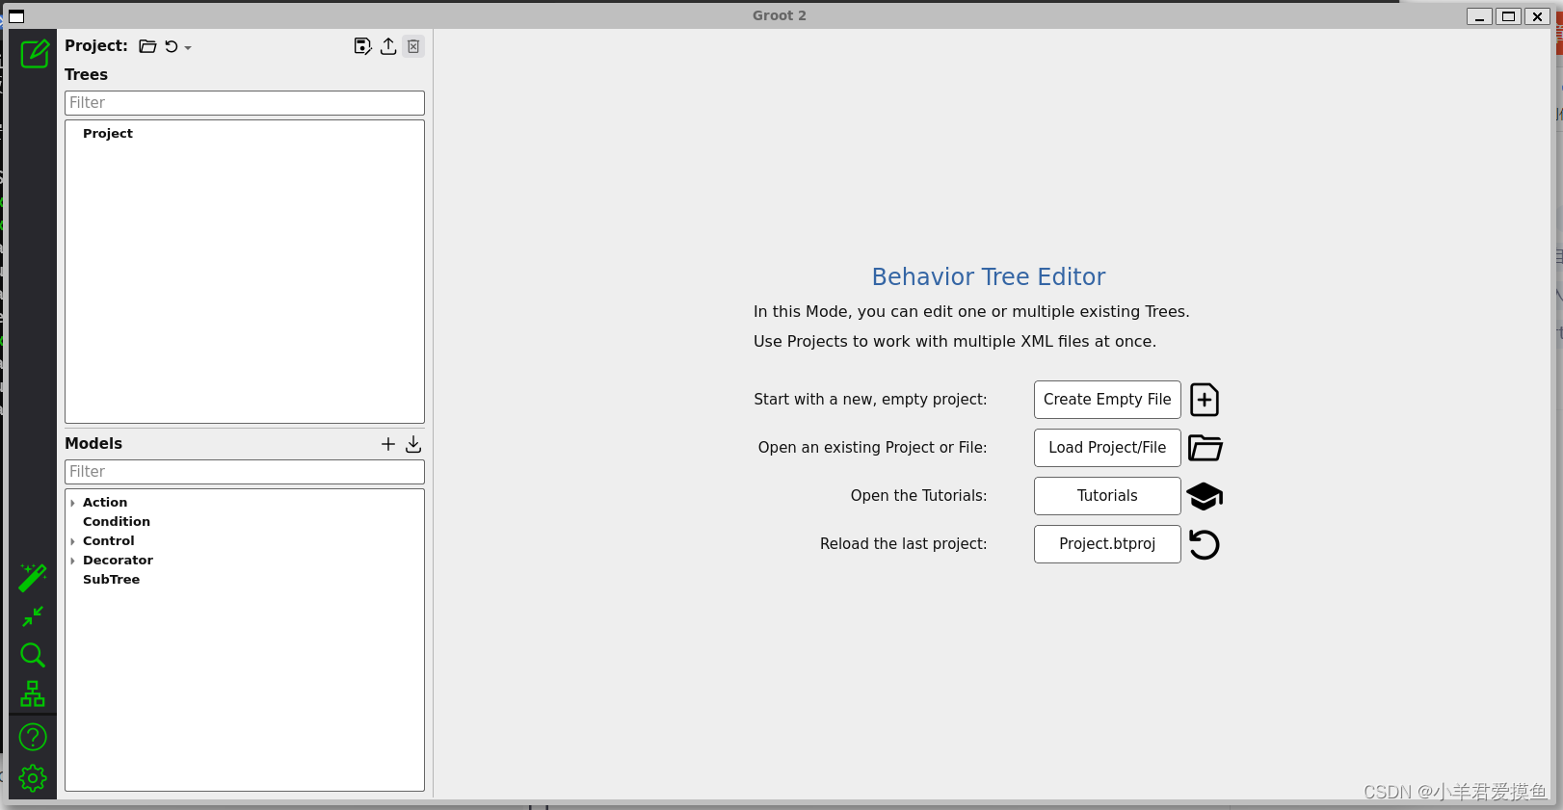
Task: Click the Tutorials button
Action: tap(1107, 496)
